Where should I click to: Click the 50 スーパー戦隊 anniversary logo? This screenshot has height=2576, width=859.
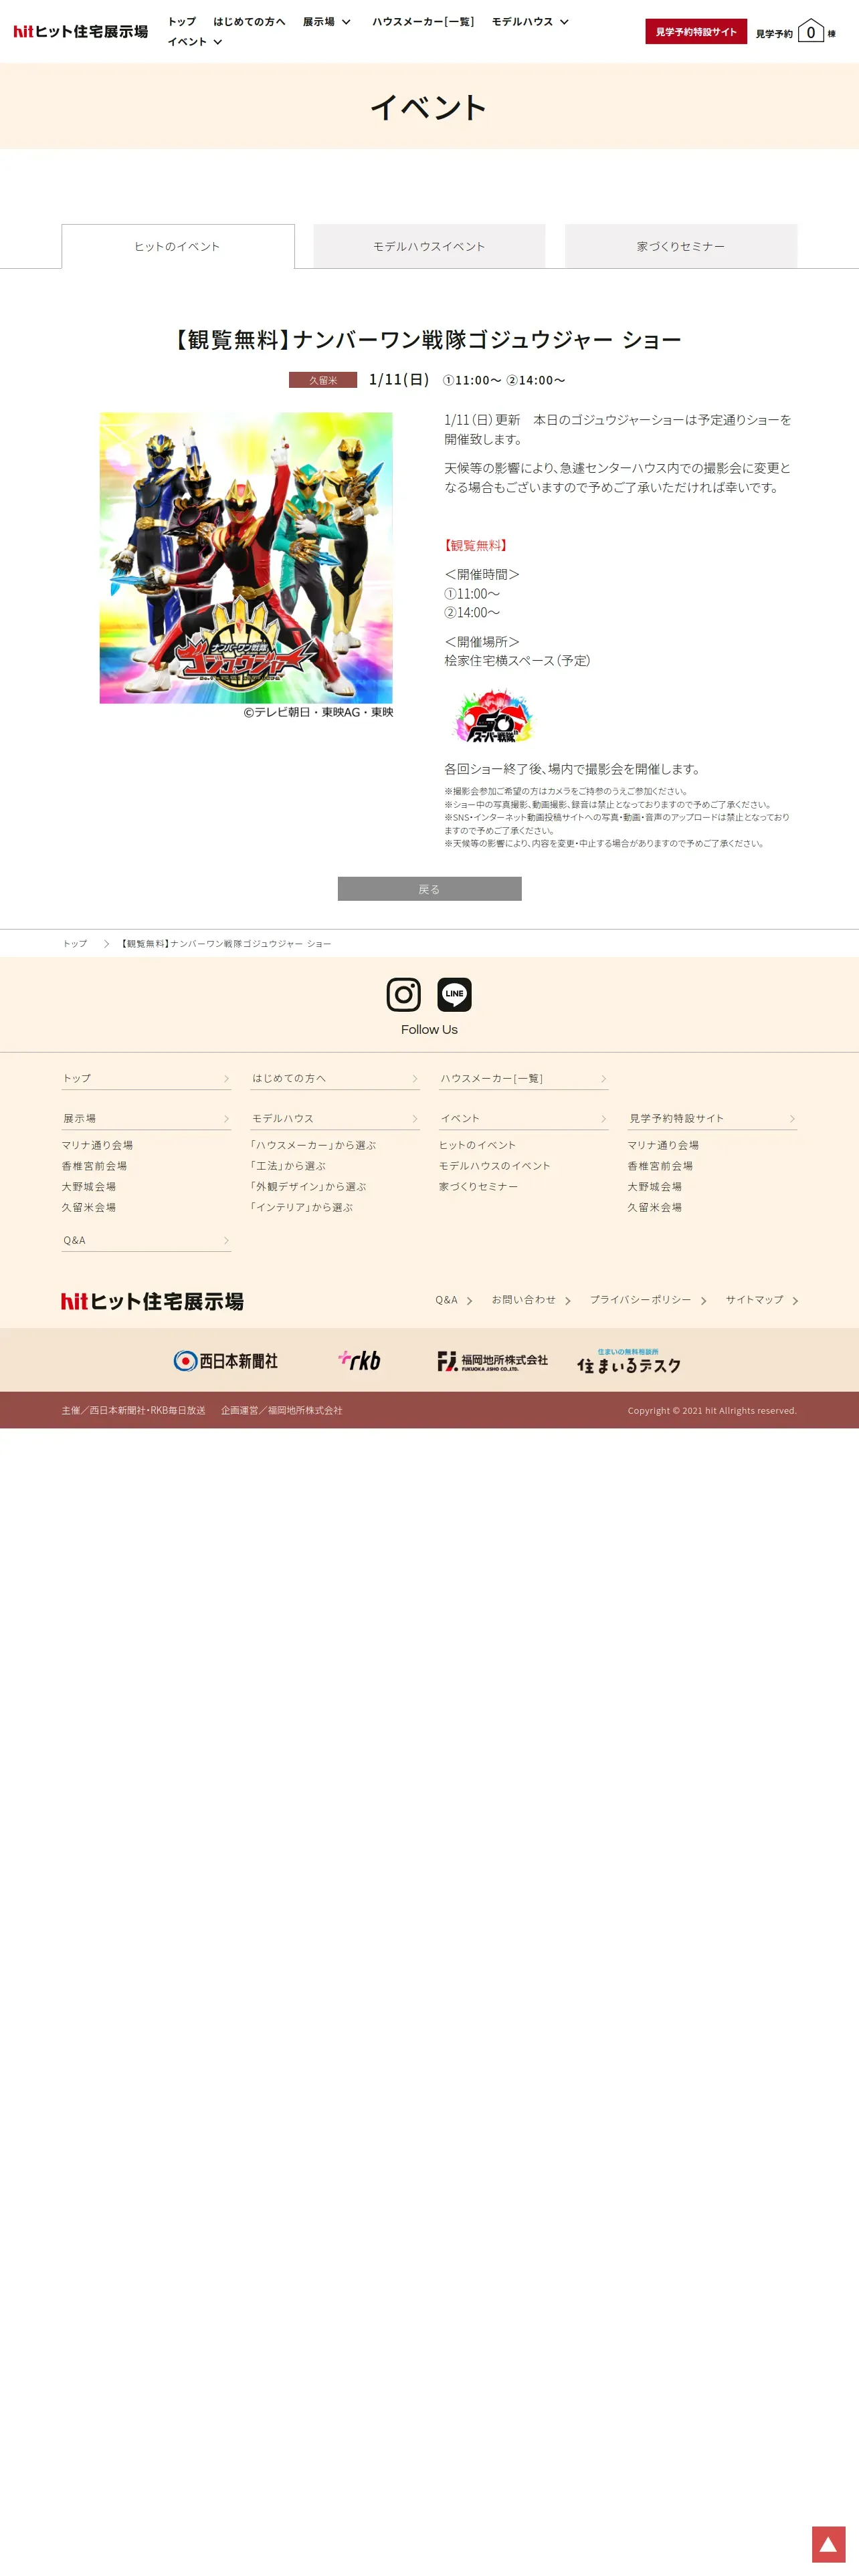click(x=494, y=716)
